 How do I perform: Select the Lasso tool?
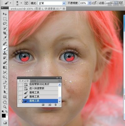point(5,23)
